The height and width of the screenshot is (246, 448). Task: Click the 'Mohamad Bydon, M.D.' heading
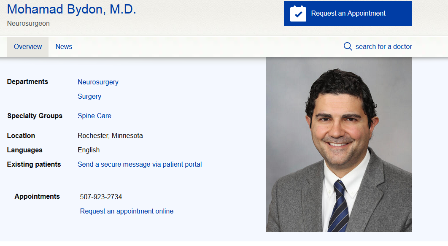(72, 9)
